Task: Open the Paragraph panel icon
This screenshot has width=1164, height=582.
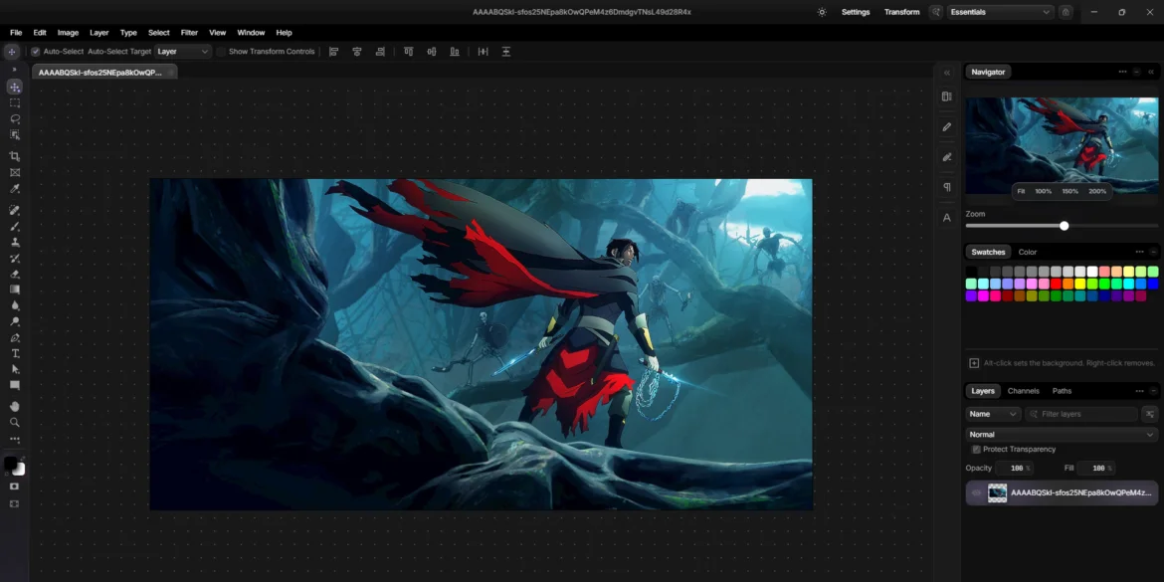Action: click(946, 187)
